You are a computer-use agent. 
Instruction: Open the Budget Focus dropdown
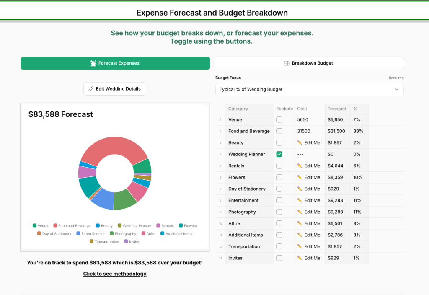coord(309,89)
